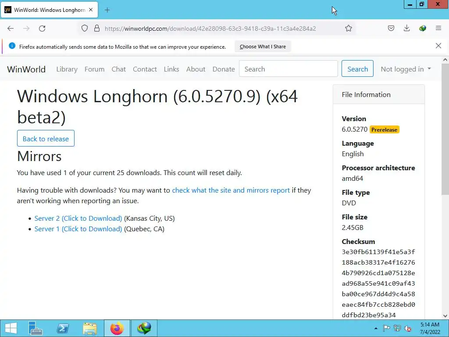Screen dimensions: 449x337
Task: Click the Prerelease badge
Action: [x=384, y=129]
